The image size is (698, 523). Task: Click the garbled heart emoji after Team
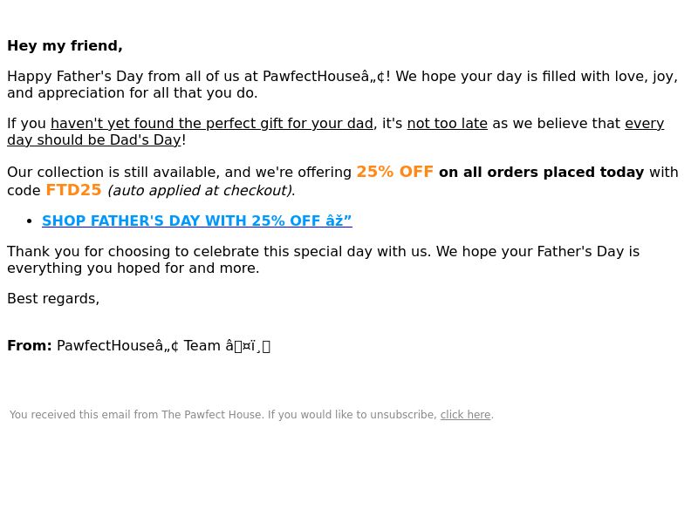[248, 345]
